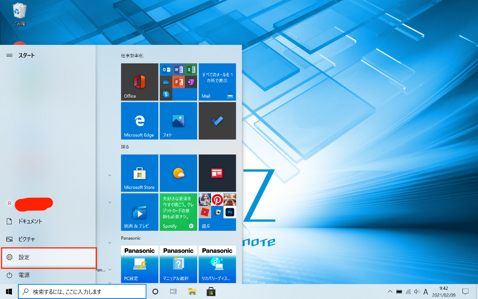Screen dimensions: 478x299
Task: Click the battery icon in the system tray
Action: click(399, 291)
